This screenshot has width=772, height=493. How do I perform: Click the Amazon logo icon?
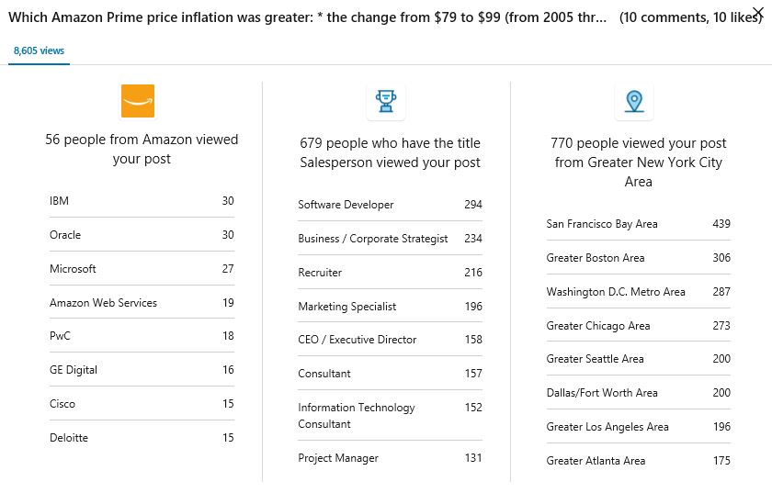tap(138, 101)
